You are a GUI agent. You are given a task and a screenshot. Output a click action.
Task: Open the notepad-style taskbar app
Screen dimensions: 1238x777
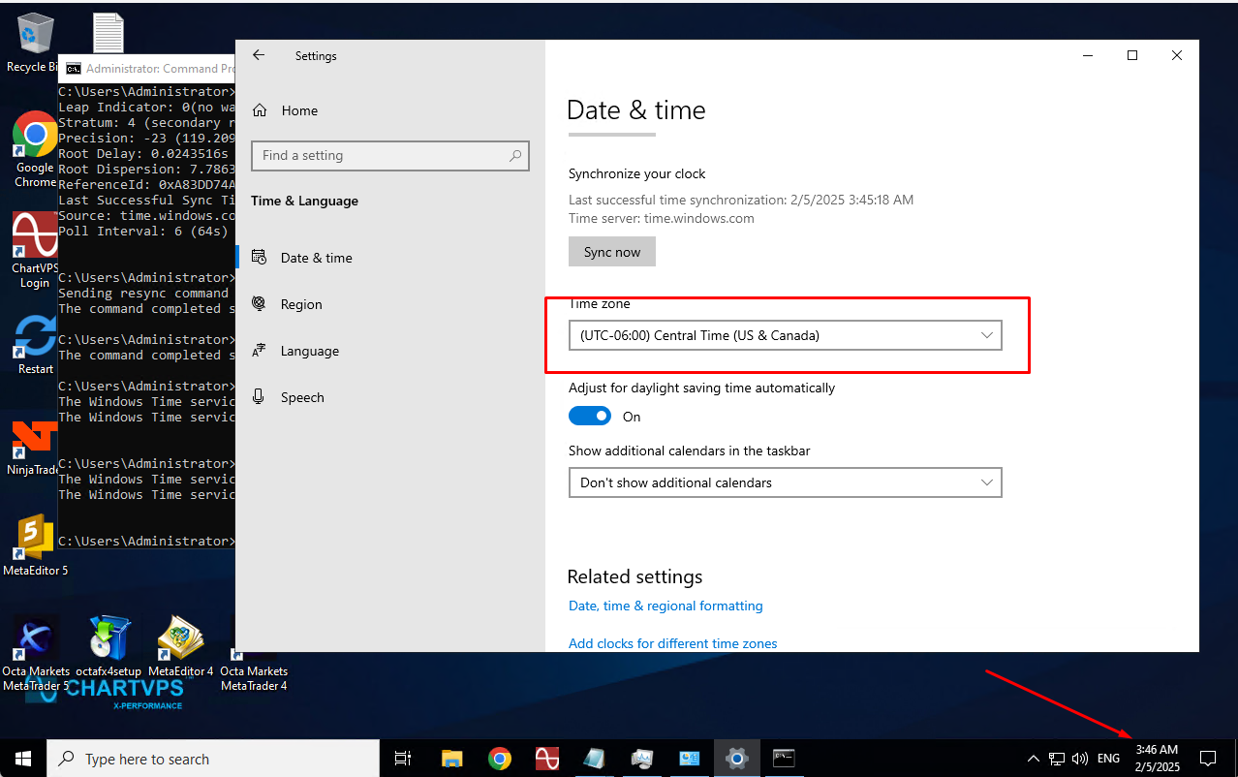click(595, 759)
